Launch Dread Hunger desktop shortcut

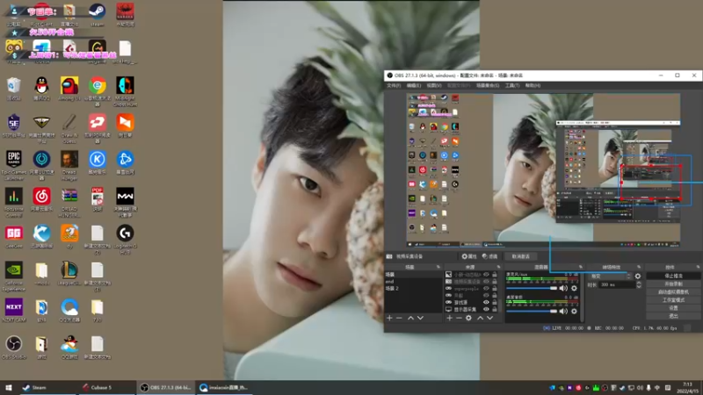69,165
